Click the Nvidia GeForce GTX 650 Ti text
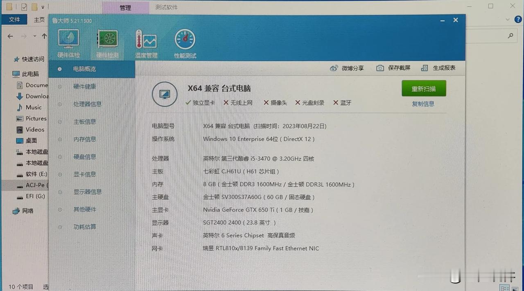Screen dimensions: 524x291 (x=258, y=210)
